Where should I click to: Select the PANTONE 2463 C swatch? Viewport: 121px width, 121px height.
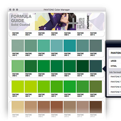96,46
